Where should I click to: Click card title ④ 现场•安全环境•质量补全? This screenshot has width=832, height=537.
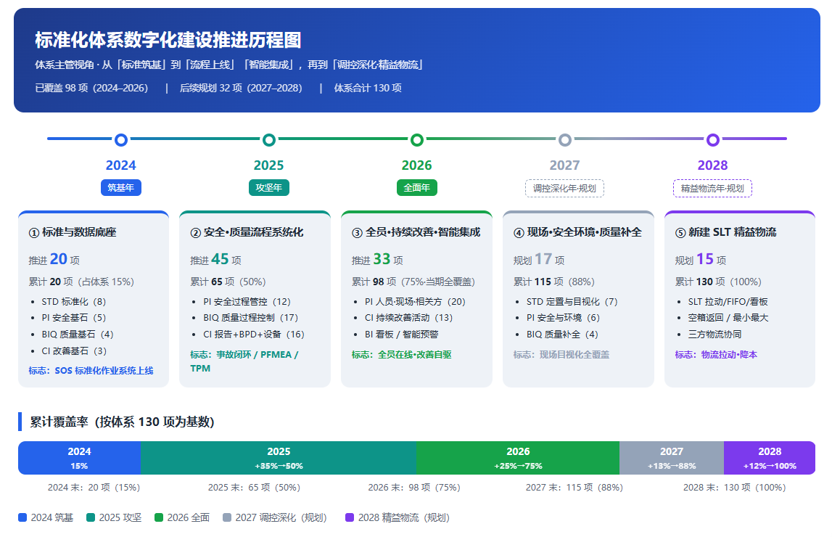(578, 232)
